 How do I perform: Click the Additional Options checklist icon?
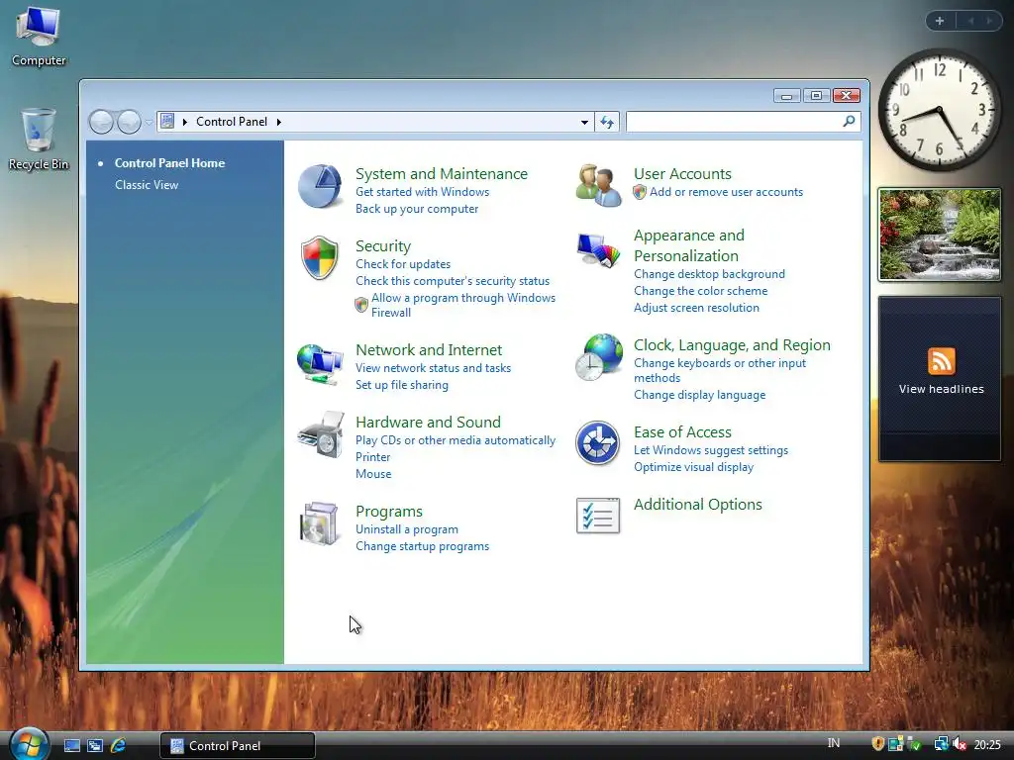pyautogui.click(x=597, y=515)
